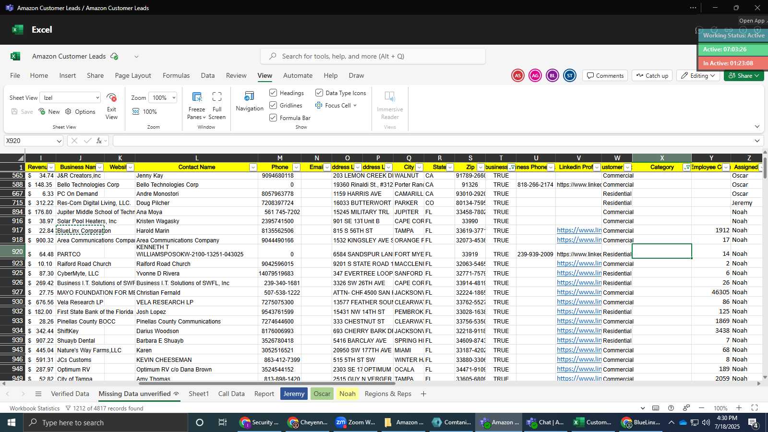Viewport: 768px width, 432px height.
Task: Zoom out with status bar minus
Action: point(701,408)
